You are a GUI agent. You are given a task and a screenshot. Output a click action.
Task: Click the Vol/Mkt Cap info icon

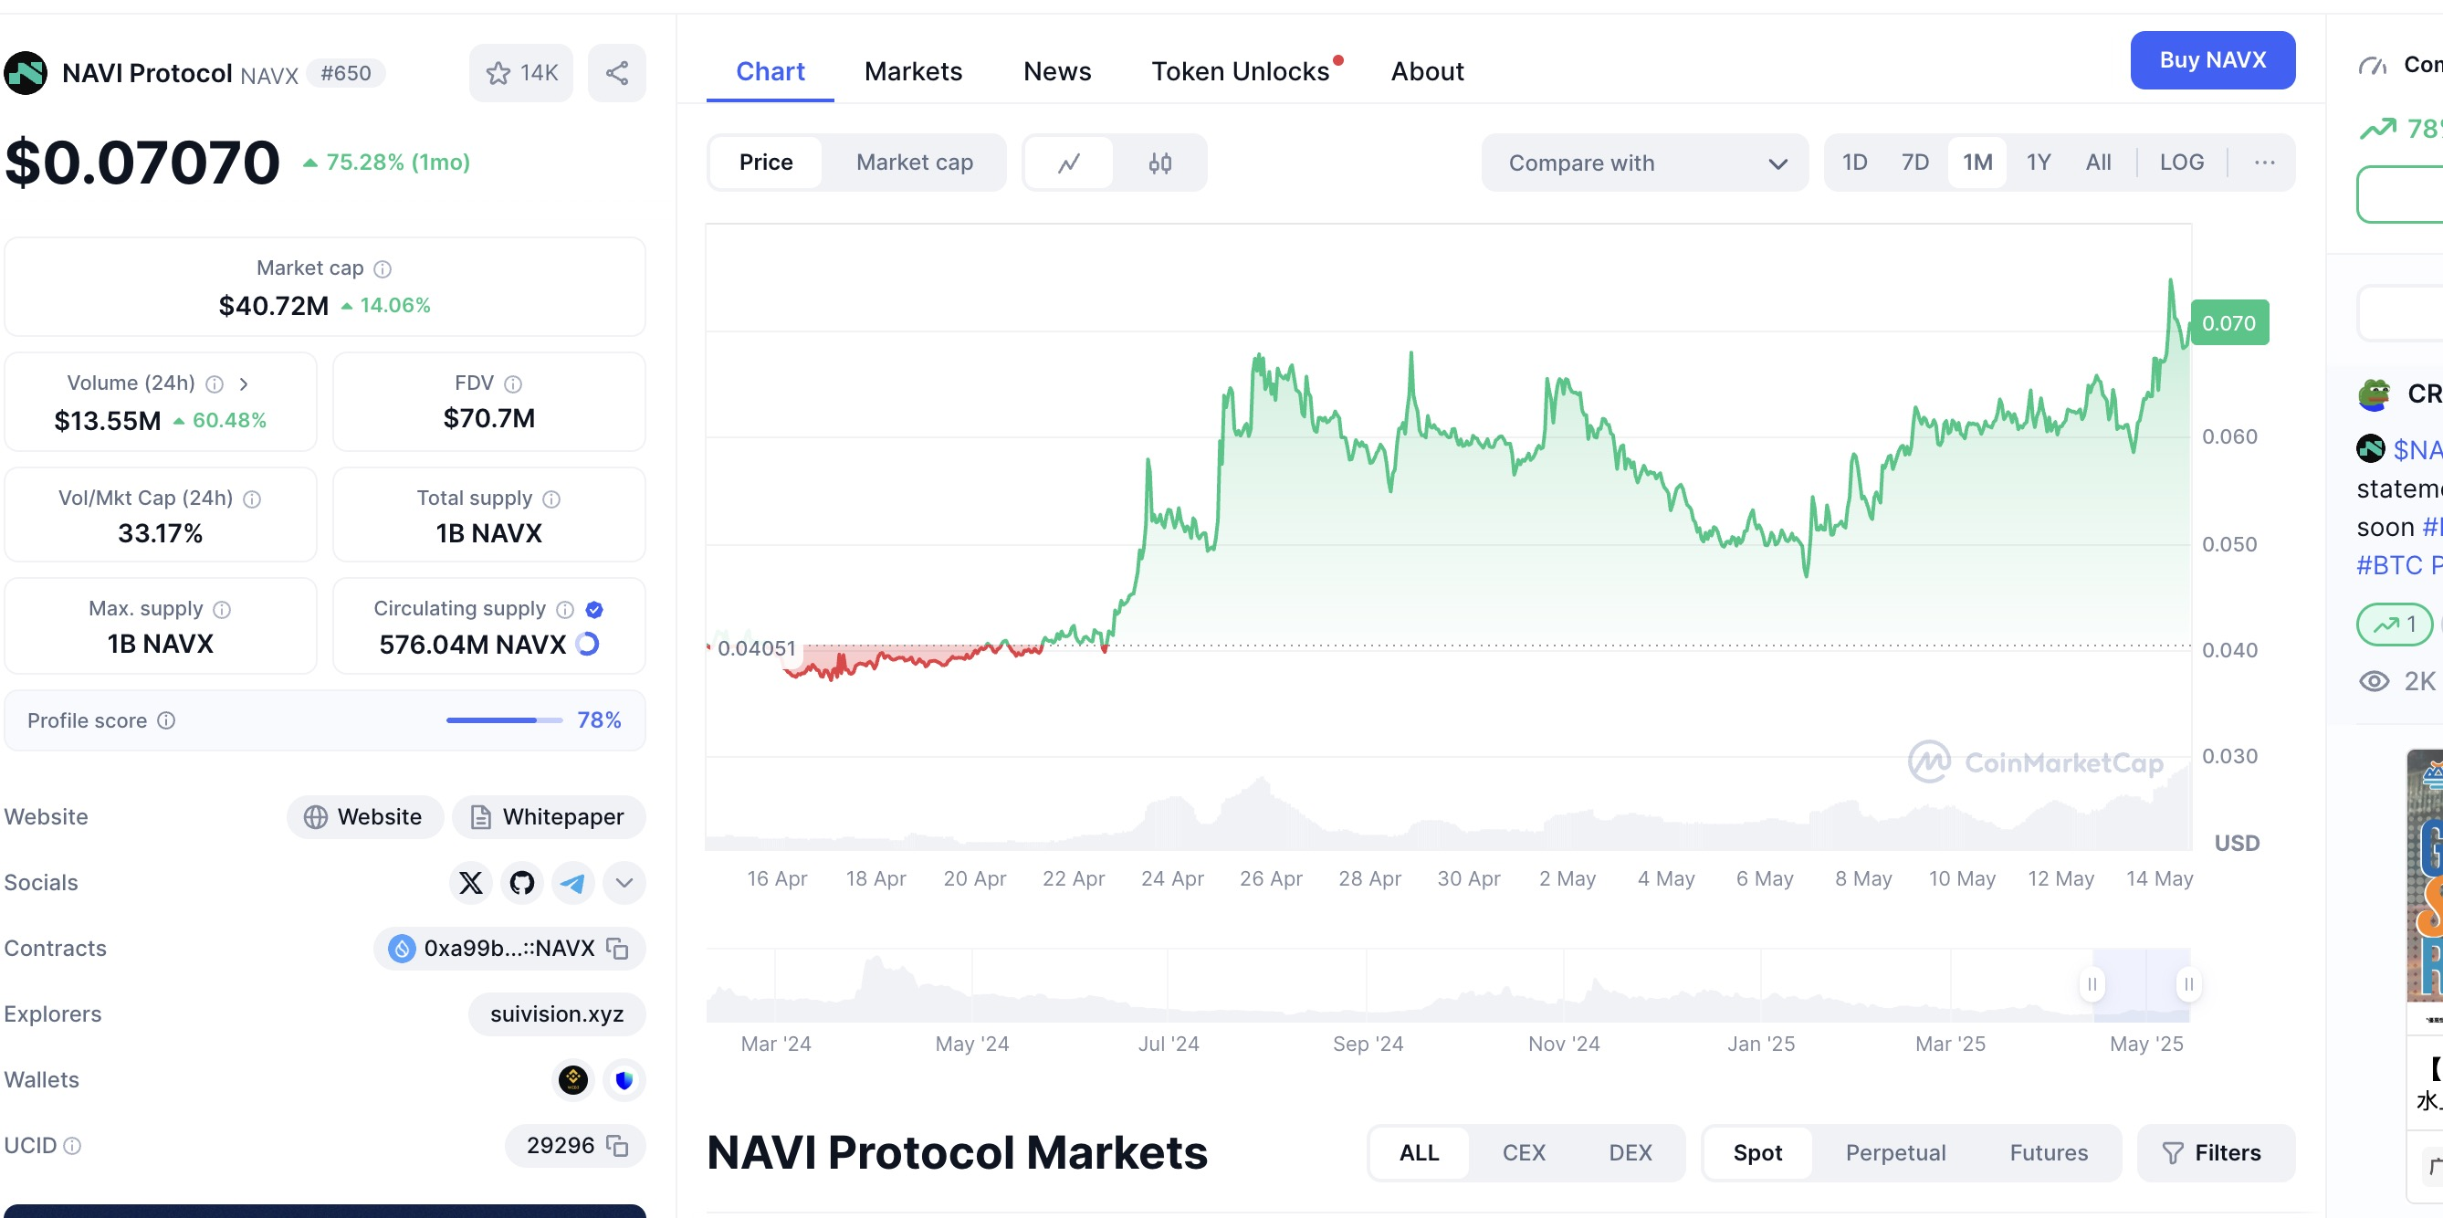point(252,499)
